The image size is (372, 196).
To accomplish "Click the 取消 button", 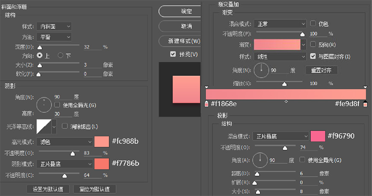I will 180,26.
